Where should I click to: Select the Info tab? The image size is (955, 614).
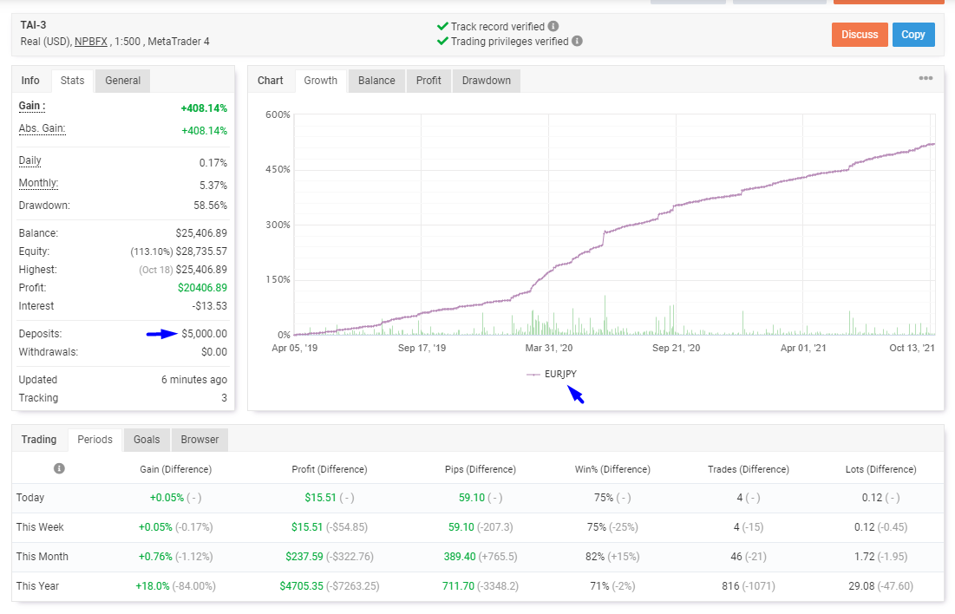(30, 81)
